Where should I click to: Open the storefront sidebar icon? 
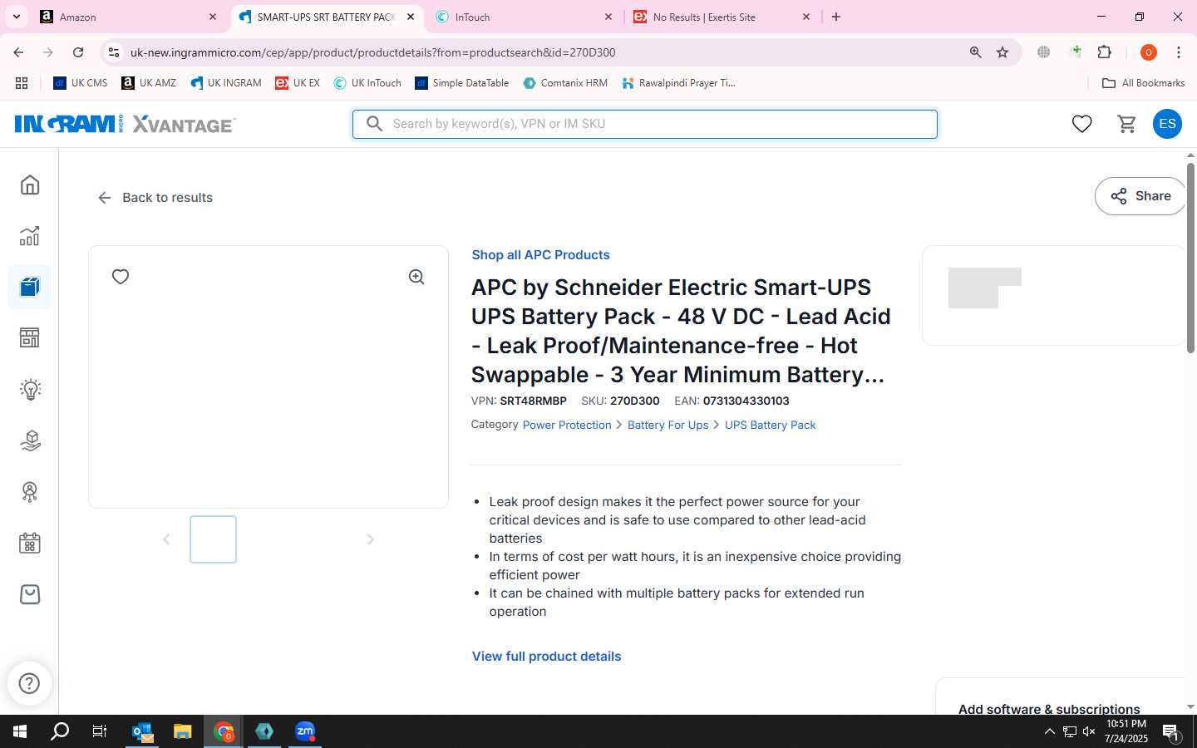(30, 337)
